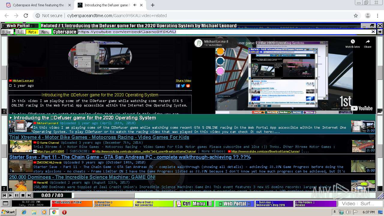Show hidden system tray icons
Image resolution: width=384 pixels, height=216 pixels.
click(x=335, y=212)
